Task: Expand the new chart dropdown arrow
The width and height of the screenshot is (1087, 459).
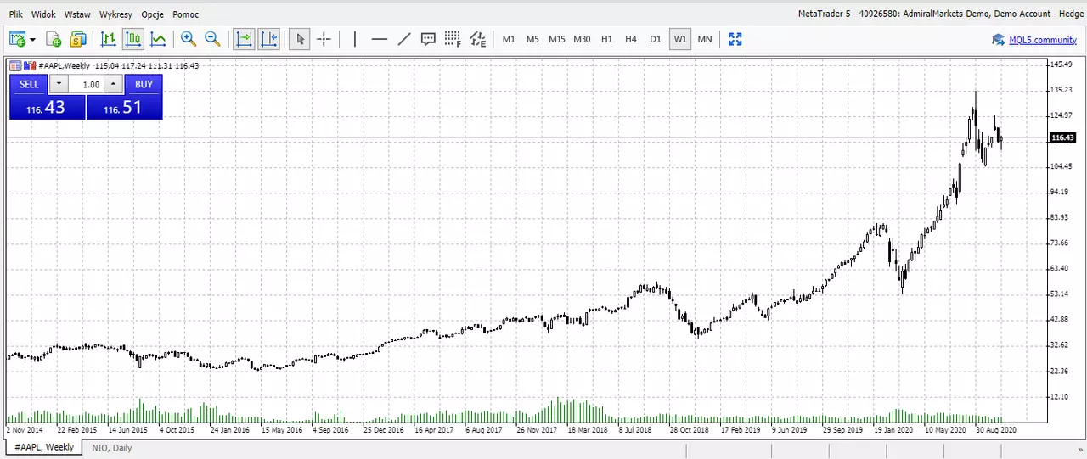Action: click(x=32, y=39)
